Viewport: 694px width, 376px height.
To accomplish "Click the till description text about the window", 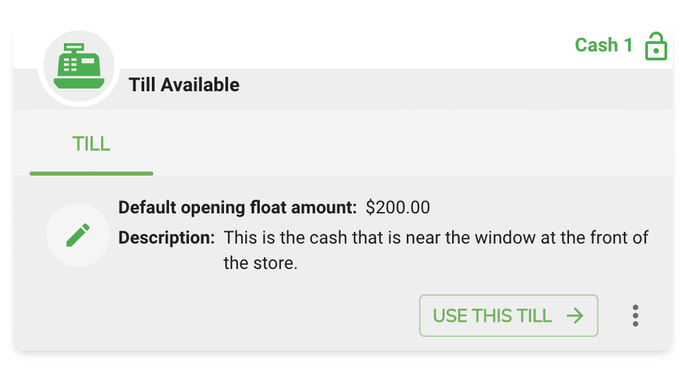I will tap(436, 250).
